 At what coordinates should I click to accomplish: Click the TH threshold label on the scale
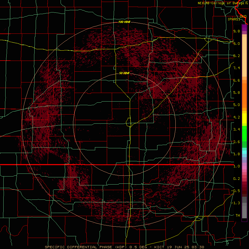(238, 216)
